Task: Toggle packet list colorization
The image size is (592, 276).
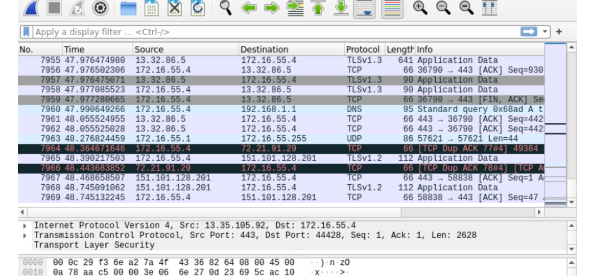Action: [392, 8]
